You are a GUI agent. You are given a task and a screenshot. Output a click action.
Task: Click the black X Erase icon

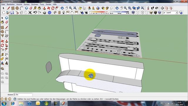coord(30,12)
